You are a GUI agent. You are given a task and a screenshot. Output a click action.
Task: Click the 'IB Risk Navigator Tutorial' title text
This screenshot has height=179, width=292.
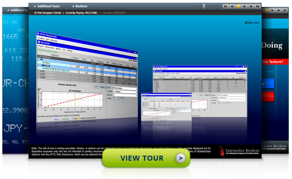(x=47, y=13)
